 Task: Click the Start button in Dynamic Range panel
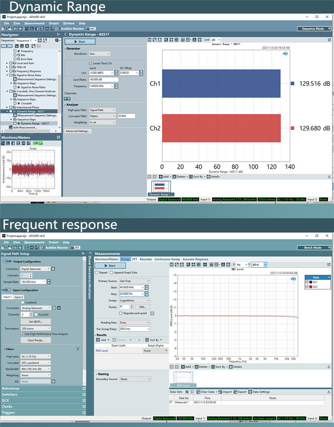[x=80, y=41]
